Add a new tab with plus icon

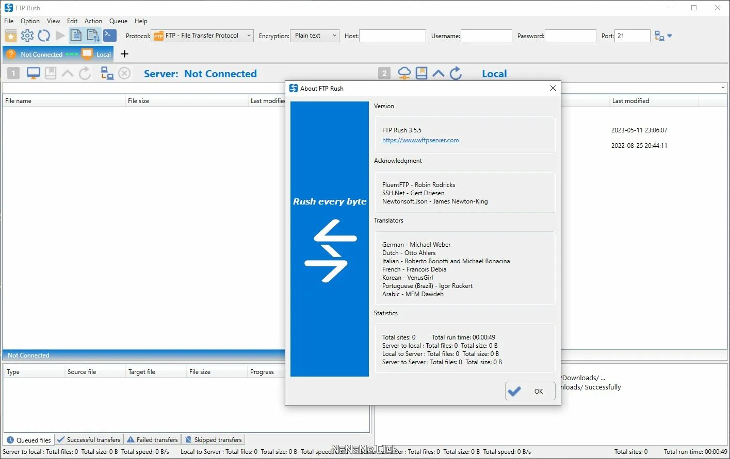click(124, 54)
